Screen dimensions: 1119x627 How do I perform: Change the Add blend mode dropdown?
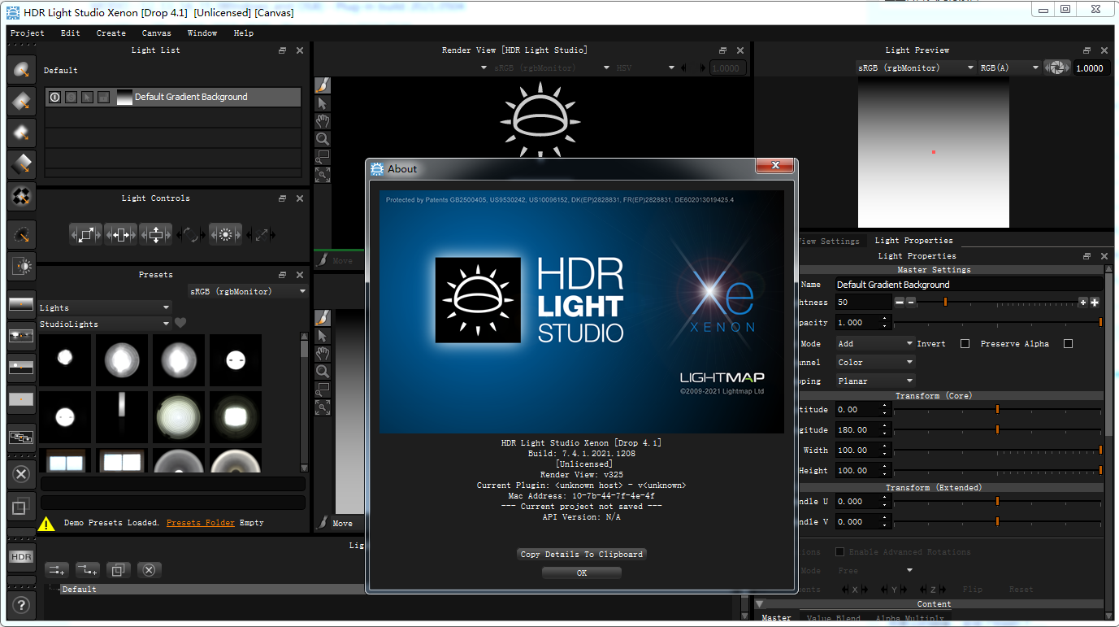(875, 342)
